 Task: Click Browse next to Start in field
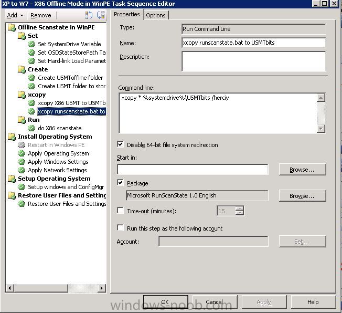click(302, 170)
